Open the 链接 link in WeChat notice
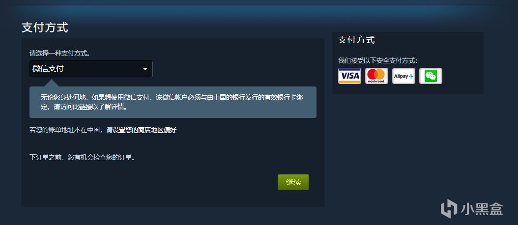 click(85, 108)
